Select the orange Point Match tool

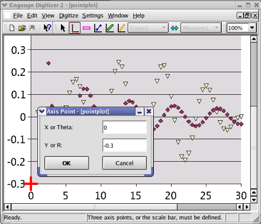tap(122, 28)
